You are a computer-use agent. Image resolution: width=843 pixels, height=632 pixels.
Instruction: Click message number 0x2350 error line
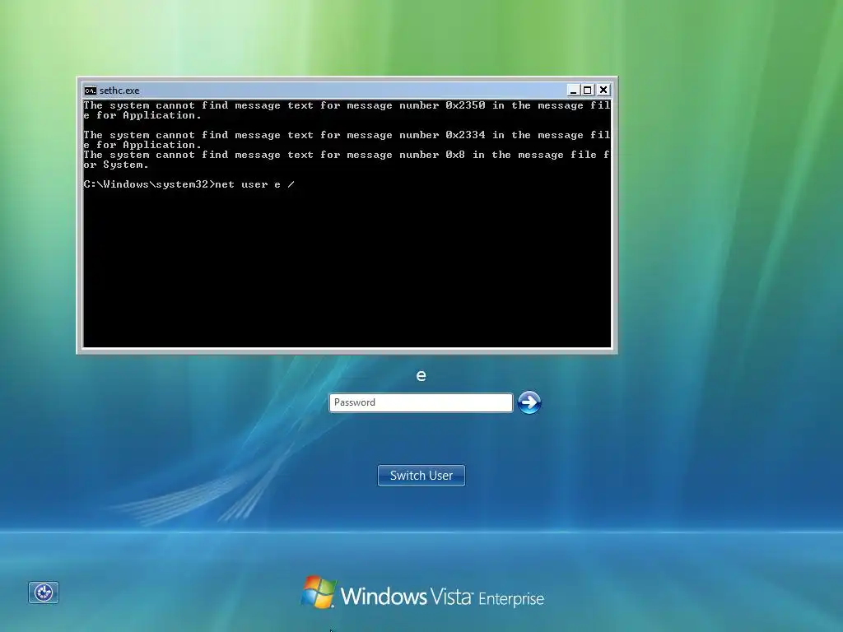(x=347, y=110)
